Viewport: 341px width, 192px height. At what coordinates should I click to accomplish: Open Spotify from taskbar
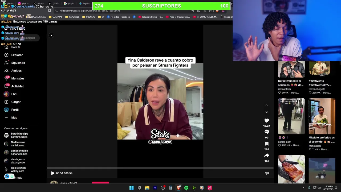pyautogui.click(x=186, y=188)
